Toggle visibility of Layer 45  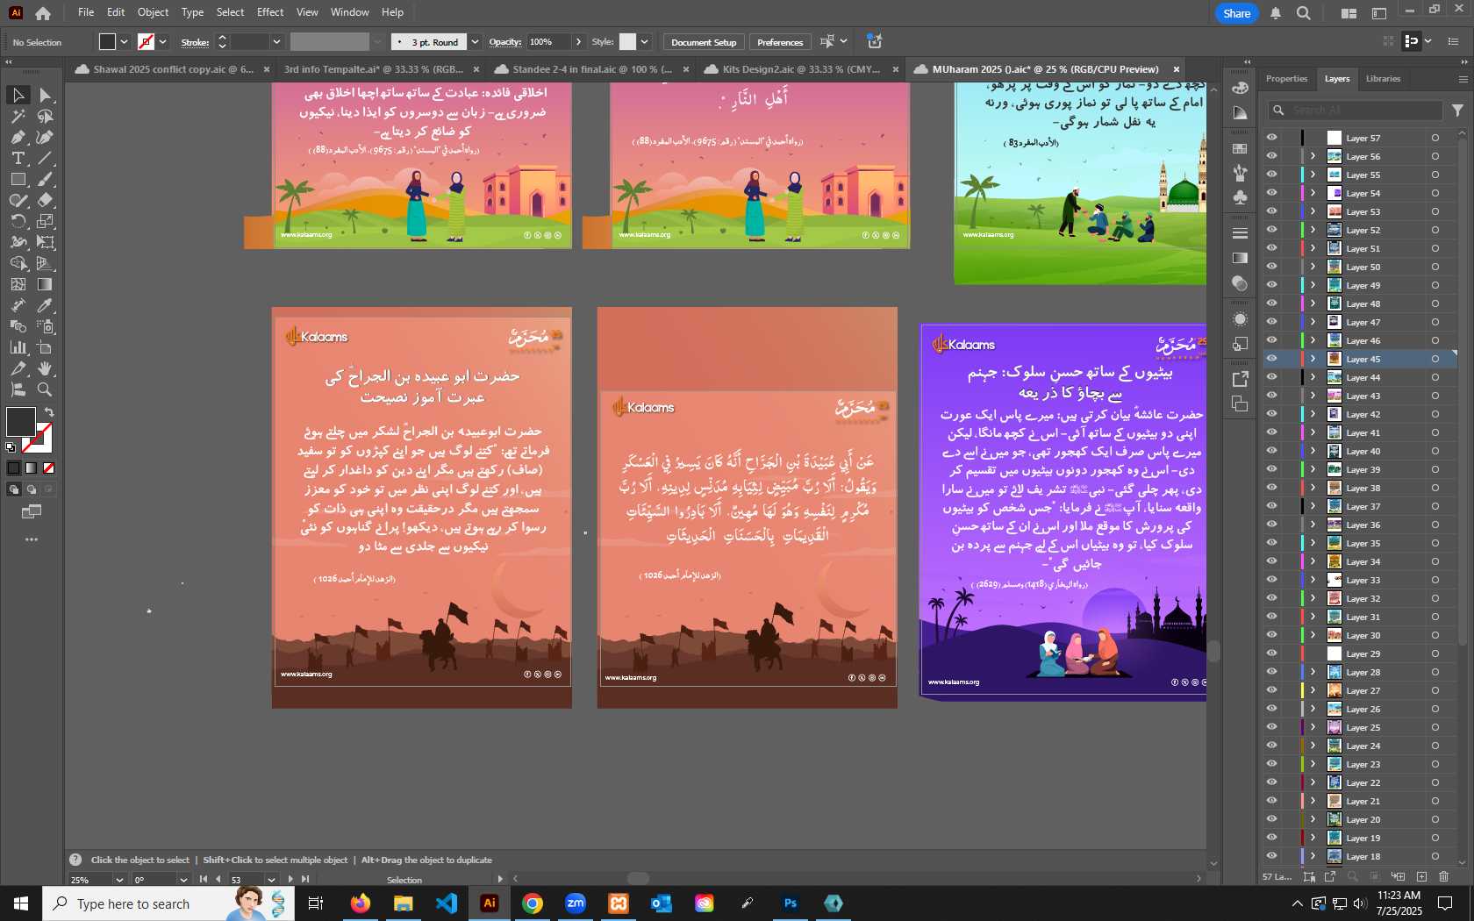[x=1271, y=359]
